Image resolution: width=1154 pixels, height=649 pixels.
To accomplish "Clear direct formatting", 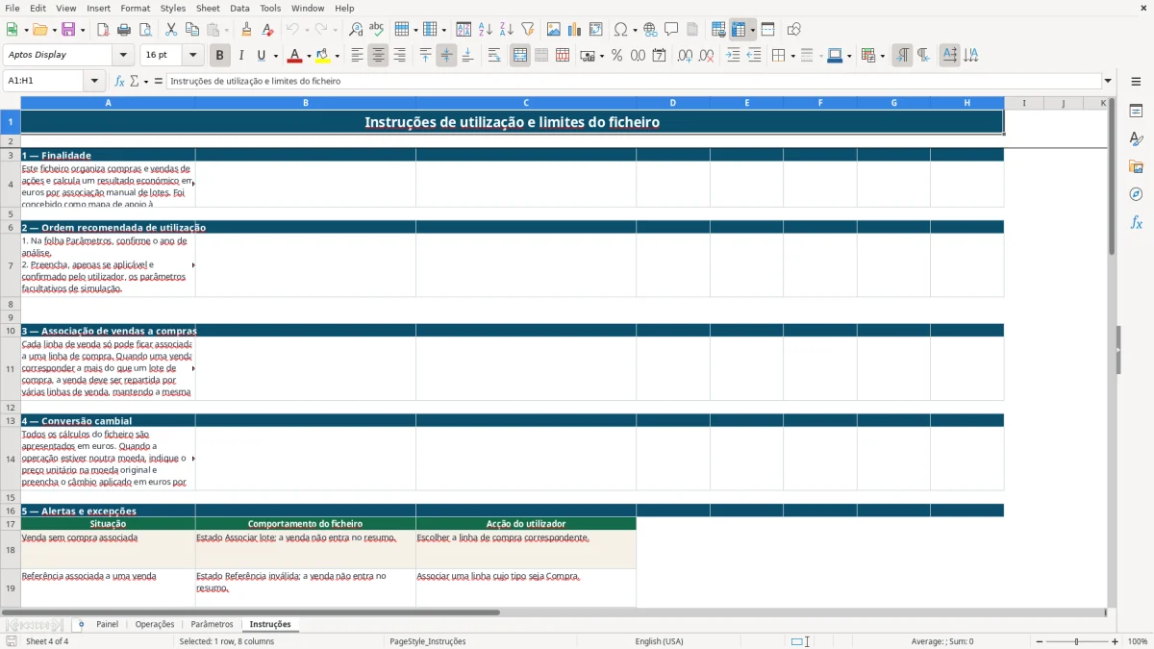I will (x=267, y=30).
